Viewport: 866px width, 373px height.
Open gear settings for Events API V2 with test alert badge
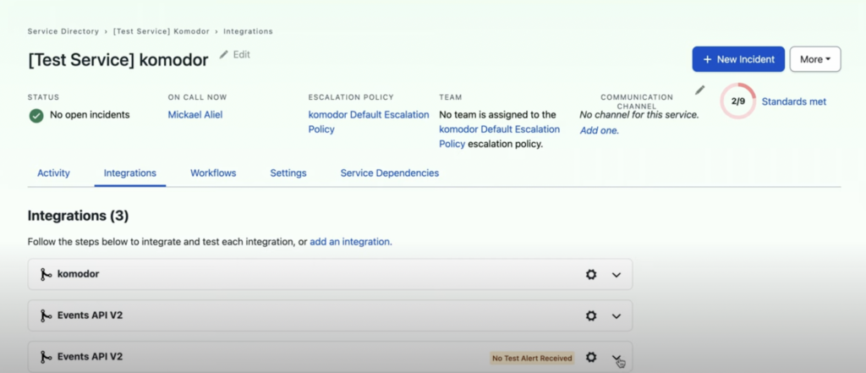tap(591, 358)
